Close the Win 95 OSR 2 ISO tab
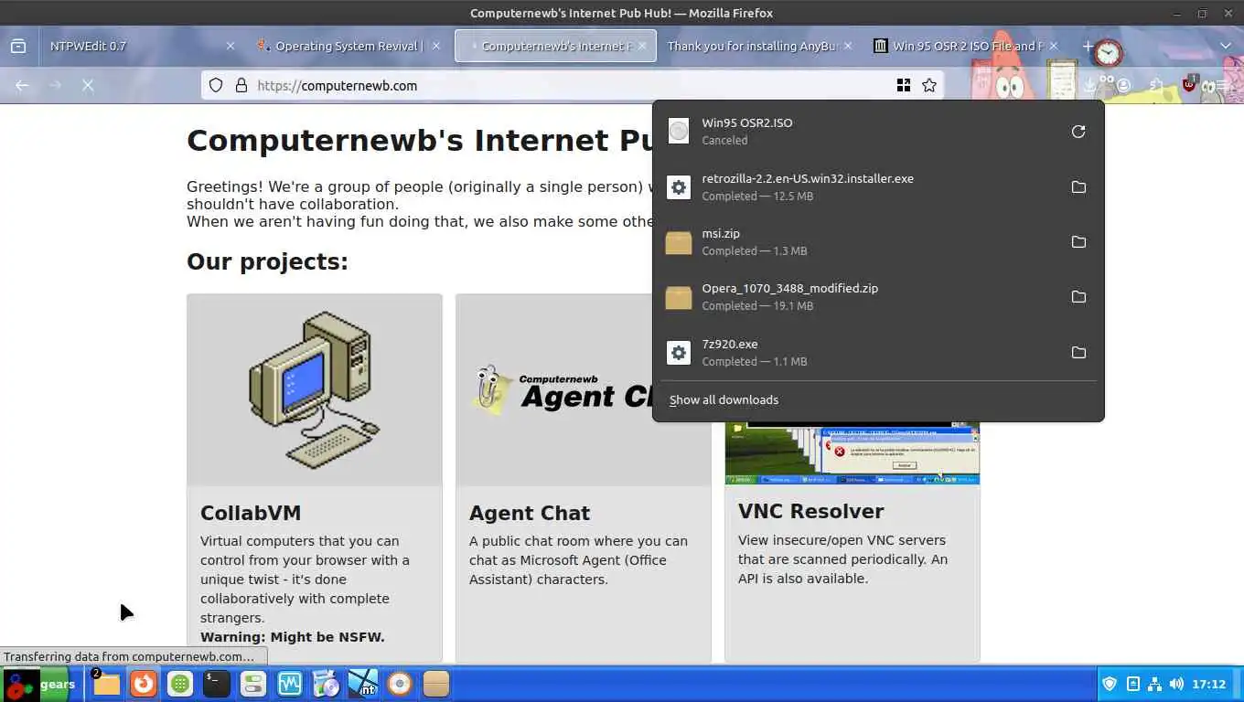 (x=1054, y=46)
